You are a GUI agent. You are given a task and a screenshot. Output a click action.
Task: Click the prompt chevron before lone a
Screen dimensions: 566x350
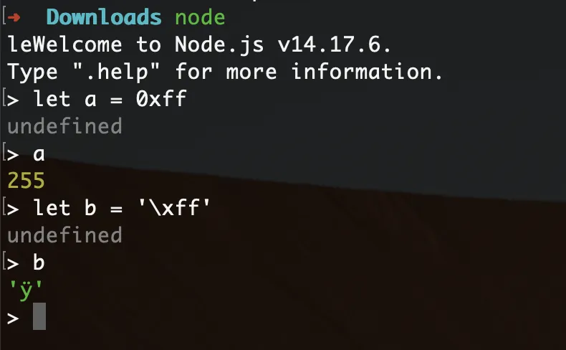click(13, 155)
